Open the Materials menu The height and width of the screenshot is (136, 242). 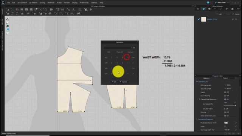coord(51,3)
